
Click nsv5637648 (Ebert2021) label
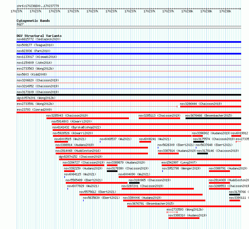(214, 145)
